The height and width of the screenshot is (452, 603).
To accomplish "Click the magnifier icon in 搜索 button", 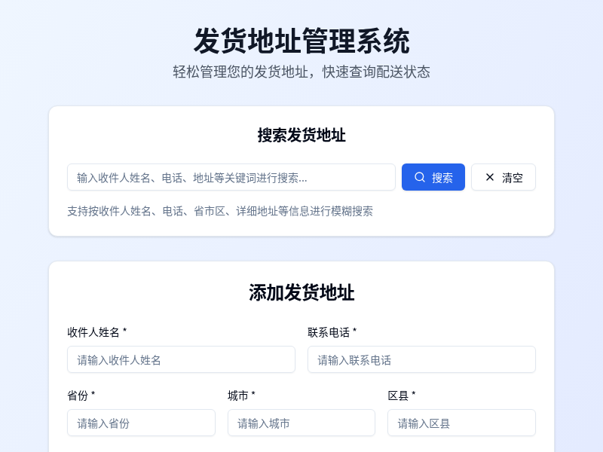I will pos(420,177).
